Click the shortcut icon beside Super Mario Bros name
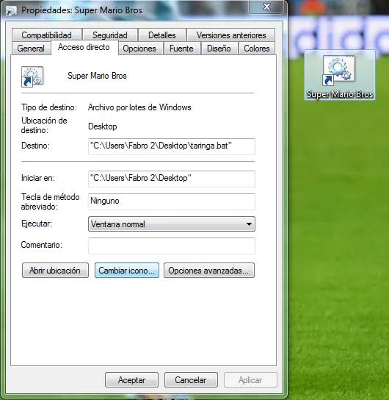The width and height of the screenshot is (389, 400). [x=32, y=76]
